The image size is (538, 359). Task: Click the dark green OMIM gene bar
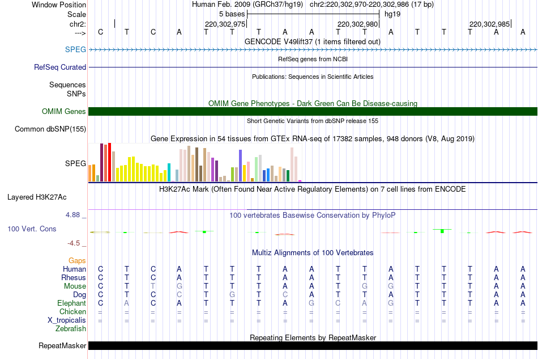pos(313,111)
